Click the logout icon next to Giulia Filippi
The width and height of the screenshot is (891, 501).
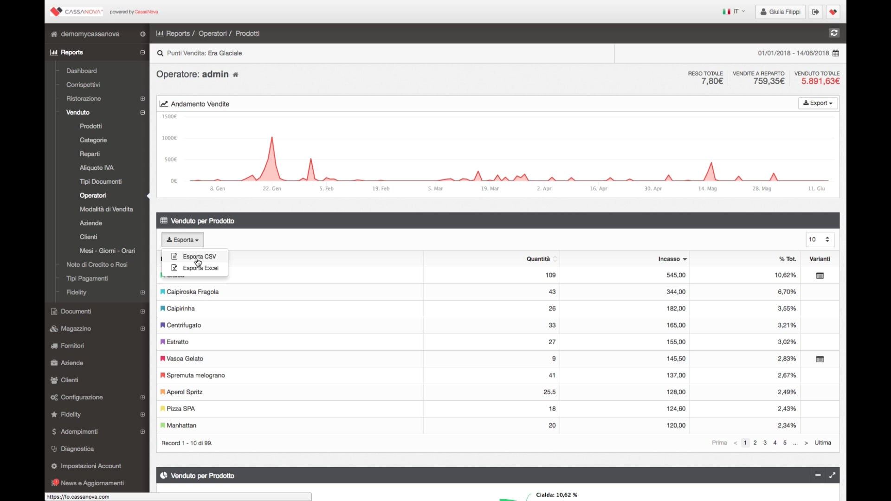click(815, 12)
